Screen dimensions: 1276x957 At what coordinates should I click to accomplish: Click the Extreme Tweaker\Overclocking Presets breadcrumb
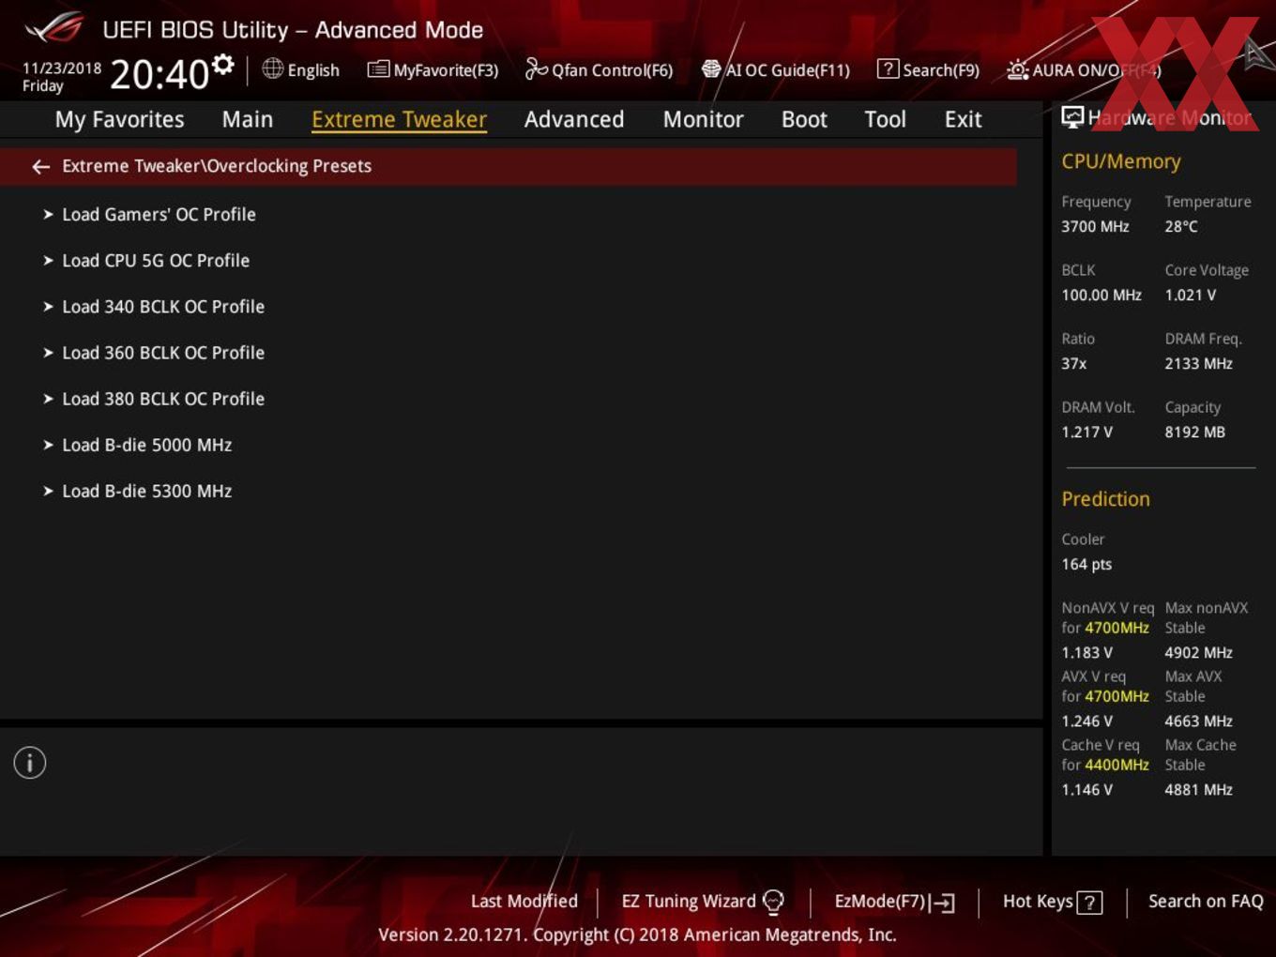pos(217,166)
